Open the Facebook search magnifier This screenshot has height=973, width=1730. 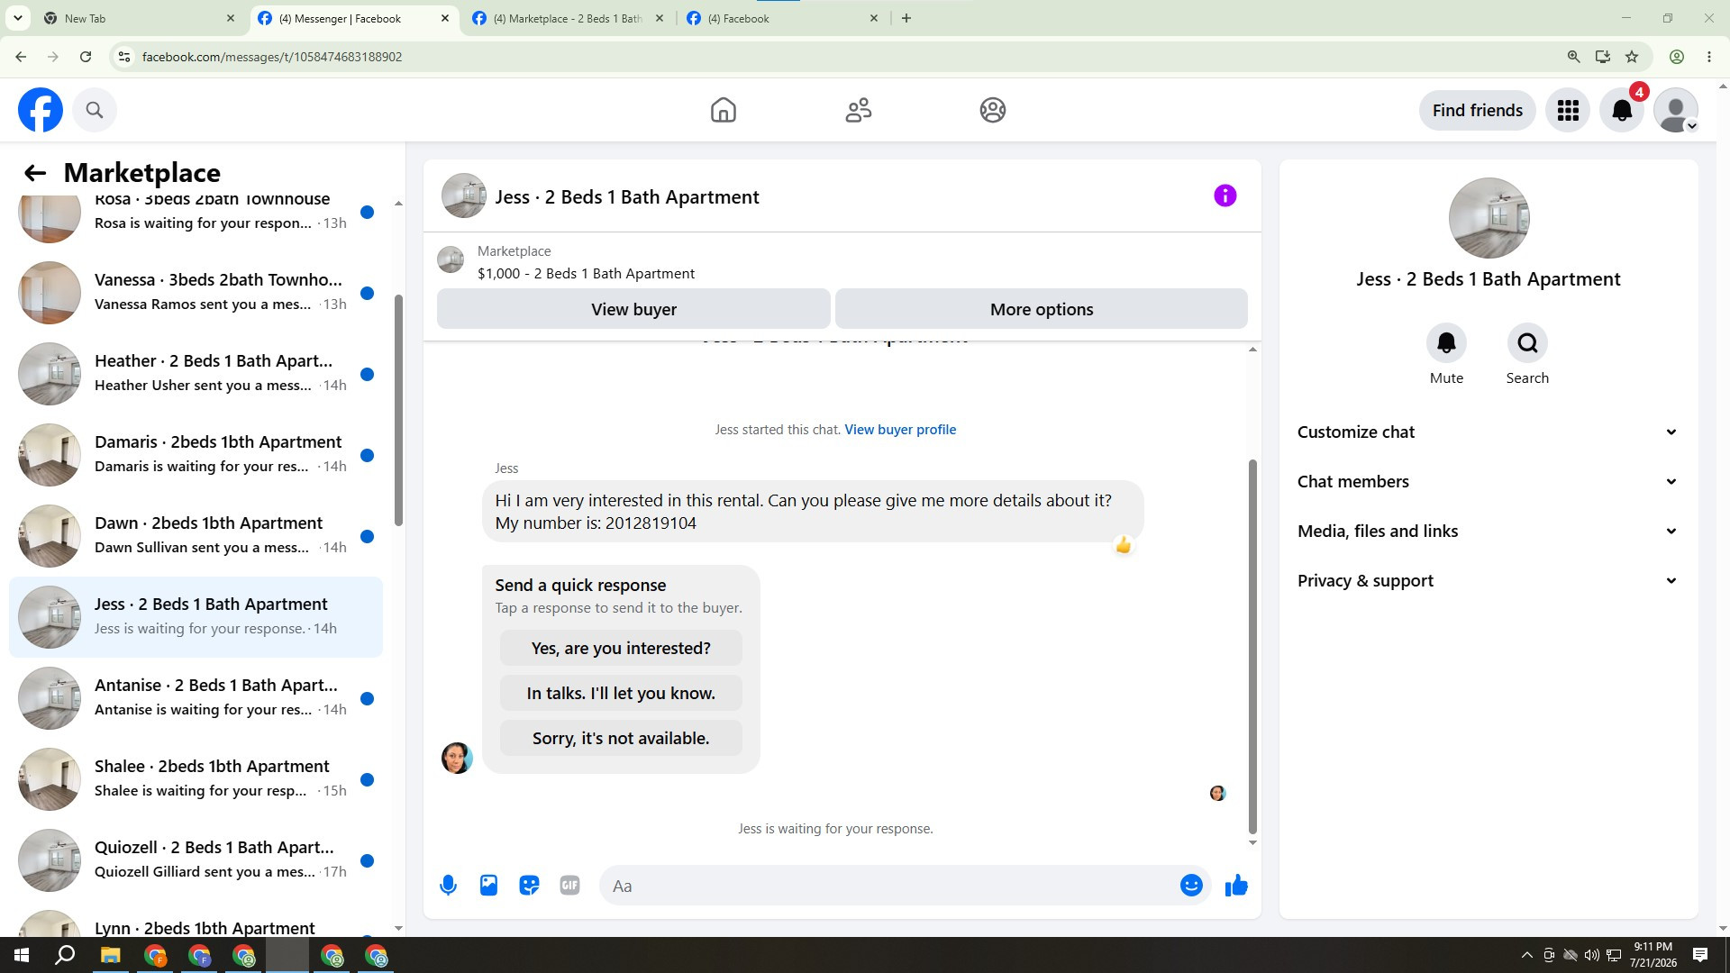pyautogui.click(x=95, y=110)
